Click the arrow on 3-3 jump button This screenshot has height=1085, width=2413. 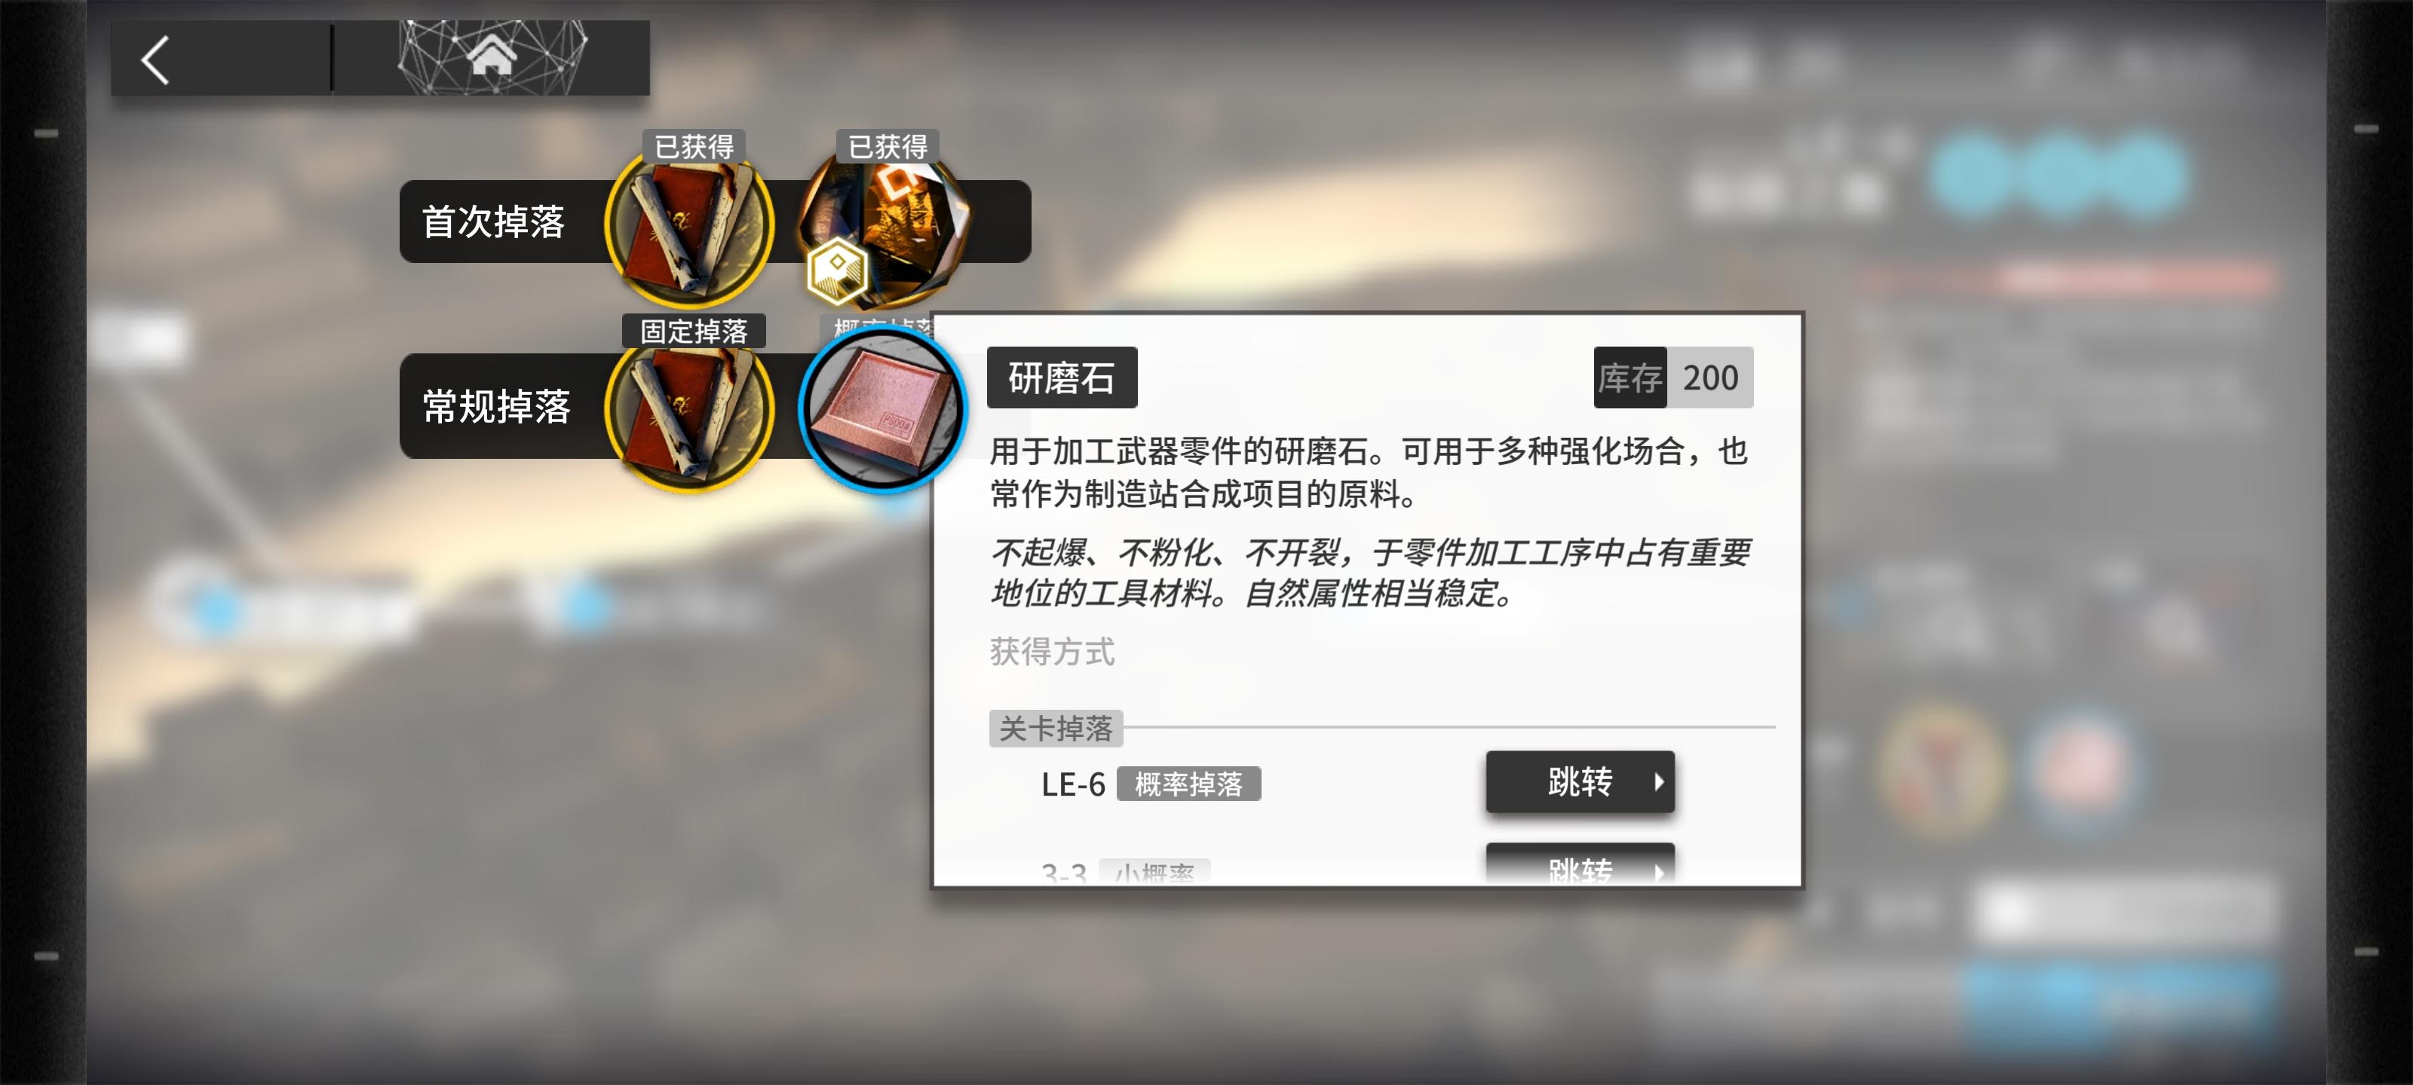(1658, 872)
